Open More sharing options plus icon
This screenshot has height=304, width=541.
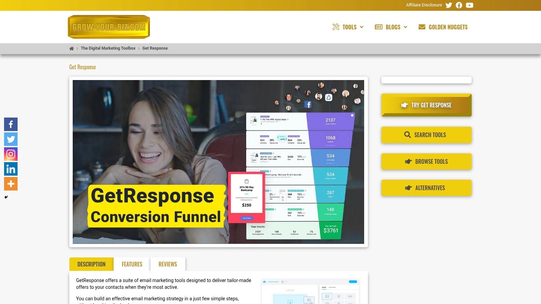click(11, 184)
